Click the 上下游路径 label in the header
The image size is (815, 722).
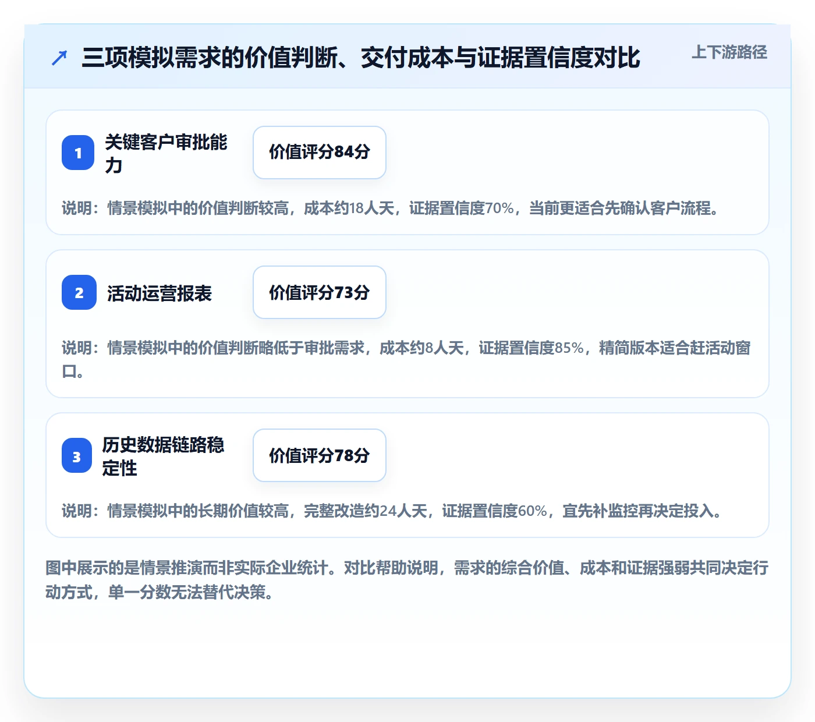coord(729,52)
